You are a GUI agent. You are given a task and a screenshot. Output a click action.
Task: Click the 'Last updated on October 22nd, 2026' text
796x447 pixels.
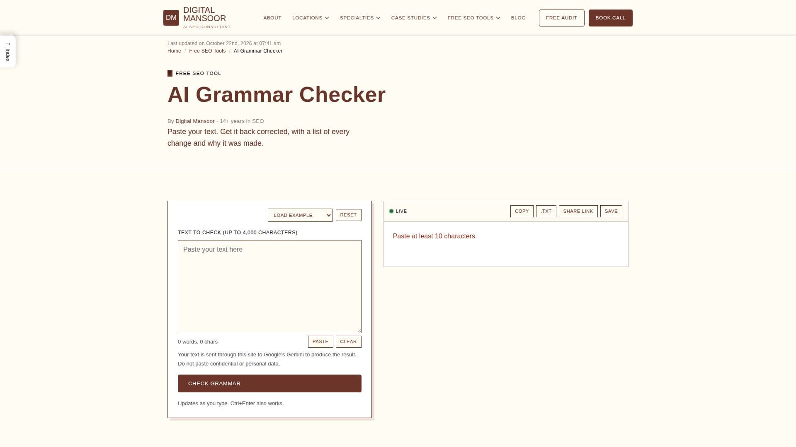[224, 43]
